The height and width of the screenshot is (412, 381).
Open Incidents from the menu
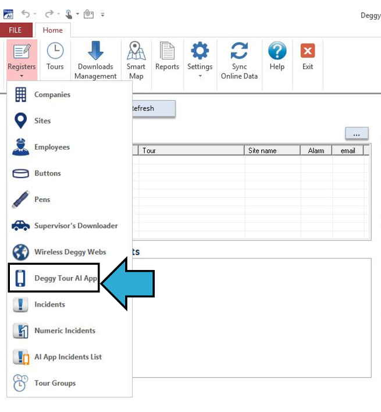point(70,304)
